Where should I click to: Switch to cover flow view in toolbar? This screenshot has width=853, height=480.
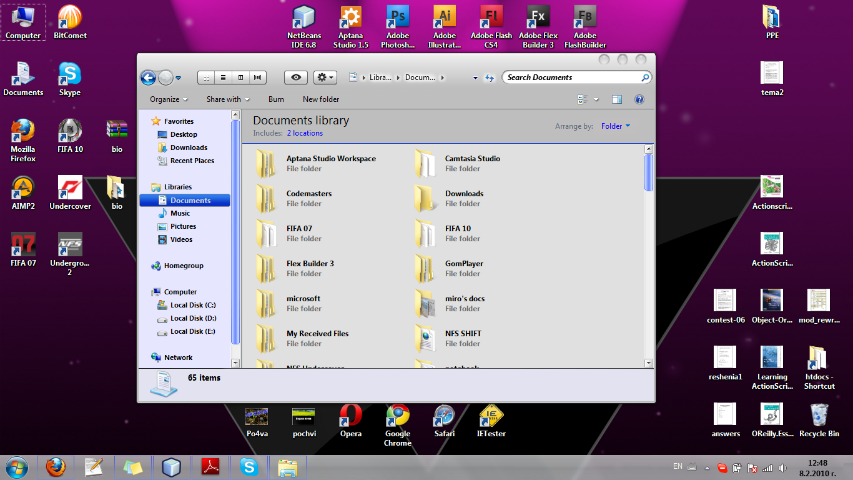click(259, 77)
